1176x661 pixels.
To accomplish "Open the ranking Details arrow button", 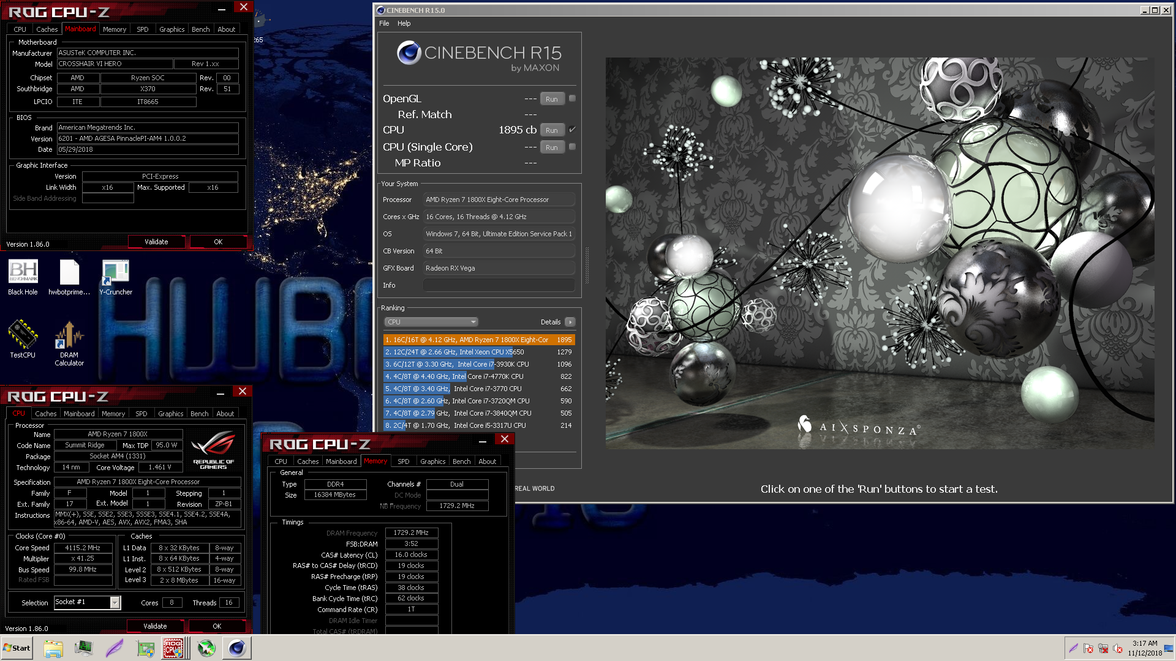I will pos(570,322).
